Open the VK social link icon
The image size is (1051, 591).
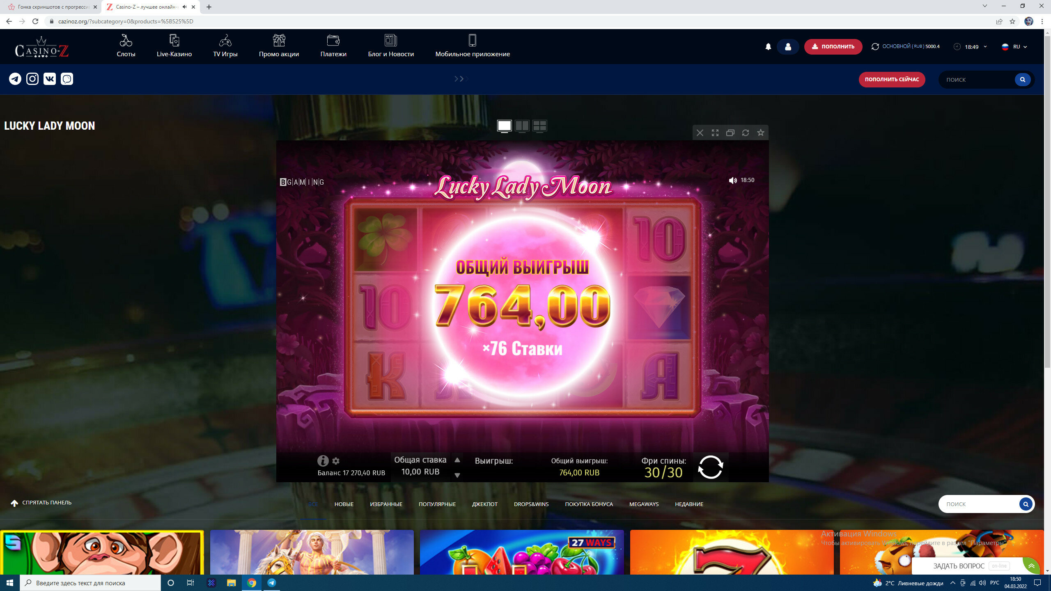coord(50,79)
